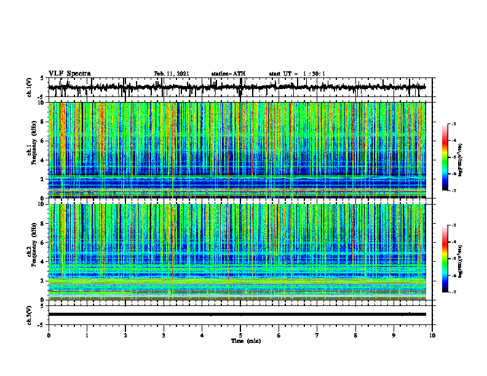
Task: Click the "-3" label on ch.2 color bar
Action: coord(454,225)
